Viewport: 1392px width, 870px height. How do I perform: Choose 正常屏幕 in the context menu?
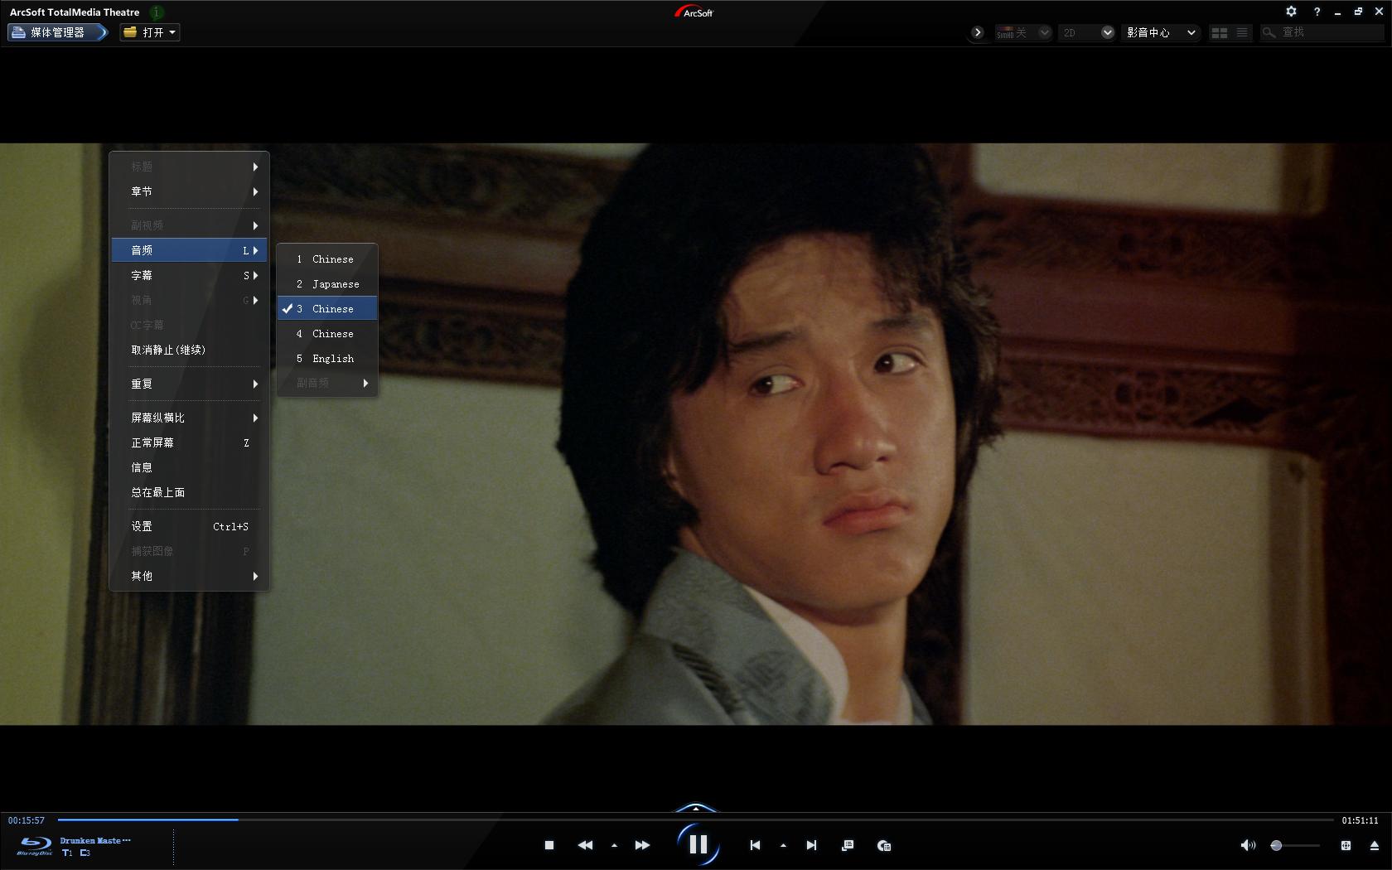point(189,442)
